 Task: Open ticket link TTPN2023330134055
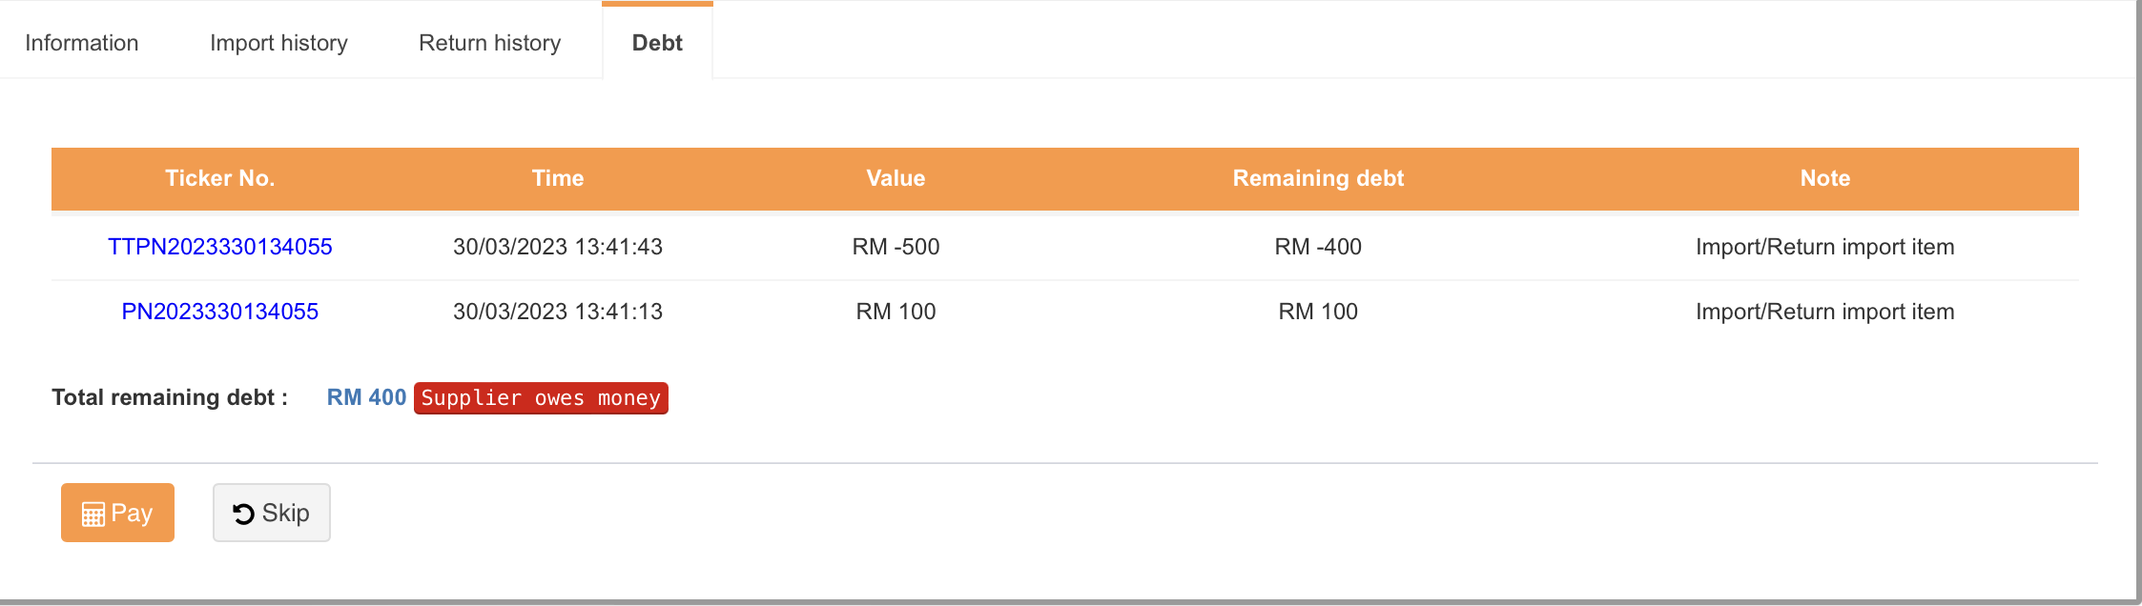220,247
